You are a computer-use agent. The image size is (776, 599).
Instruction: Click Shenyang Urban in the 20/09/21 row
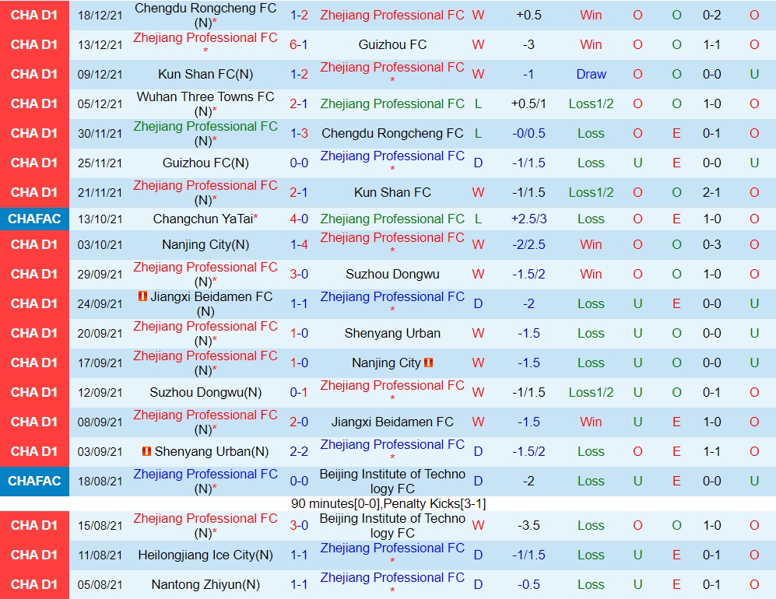coord(392,333)
